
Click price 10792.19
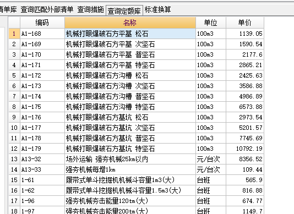[245, 149]
